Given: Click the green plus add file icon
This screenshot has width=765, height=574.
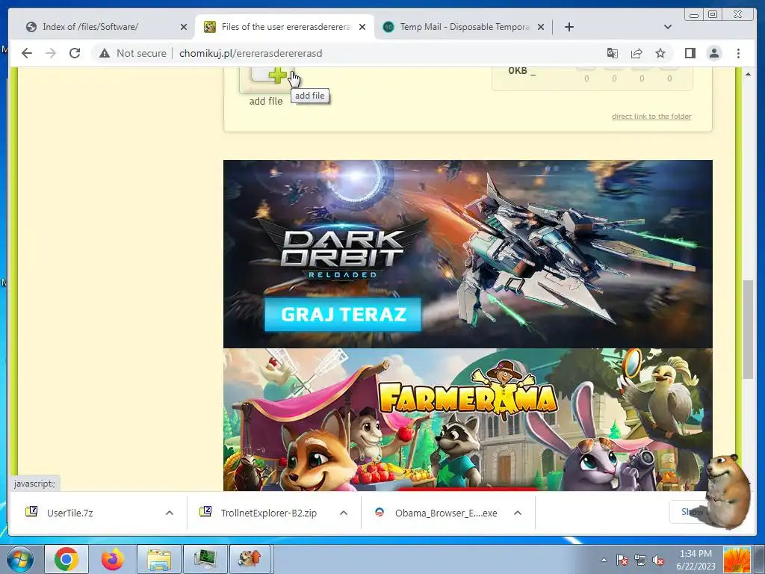Looking at the screenshot, I should 276,75.
